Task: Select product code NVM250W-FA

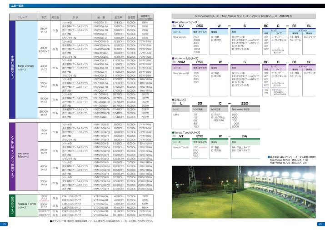Action: point(101,147)
